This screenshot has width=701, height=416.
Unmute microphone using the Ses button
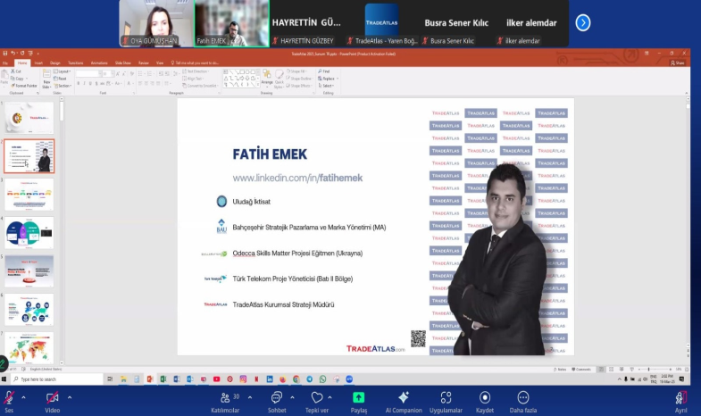tap(10, 397)
